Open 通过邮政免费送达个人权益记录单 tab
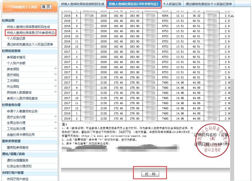Viewport: 252px width, 181px height. coord(208,4)
